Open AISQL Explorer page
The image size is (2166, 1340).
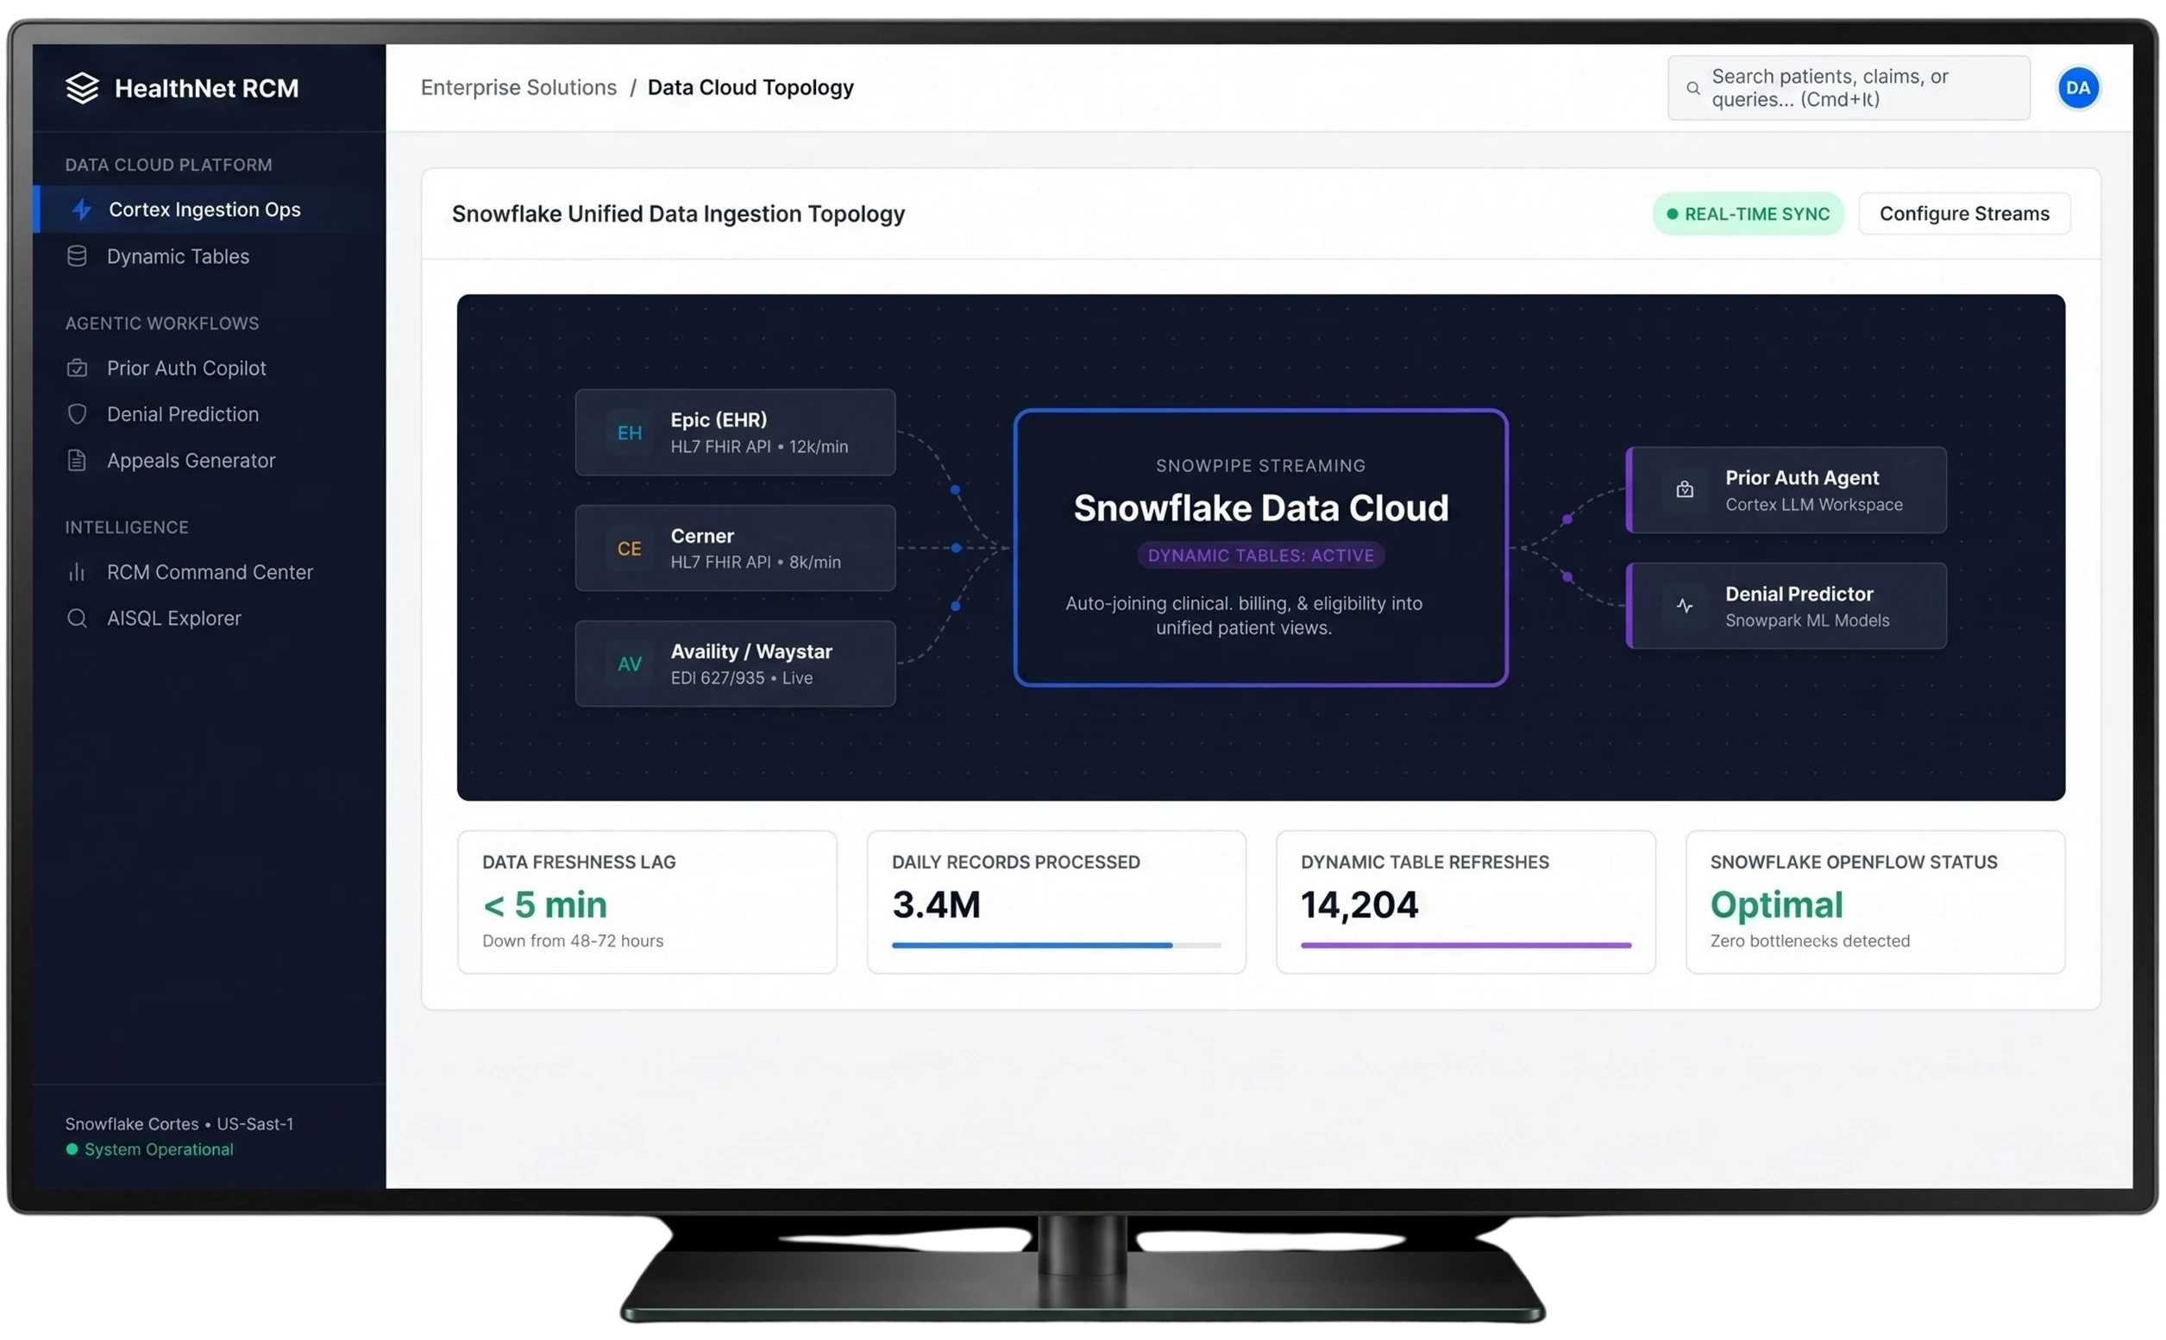(209, 618)
